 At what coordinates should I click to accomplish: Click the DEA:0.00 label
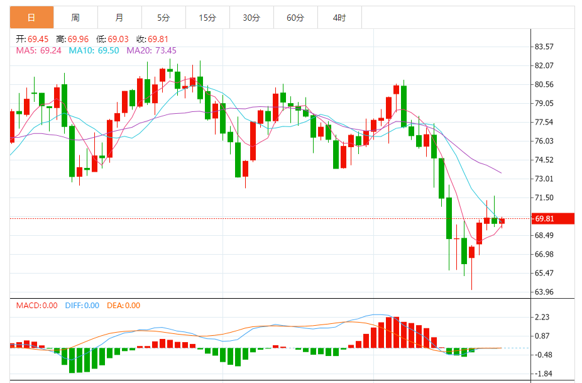tap(124, 306)
